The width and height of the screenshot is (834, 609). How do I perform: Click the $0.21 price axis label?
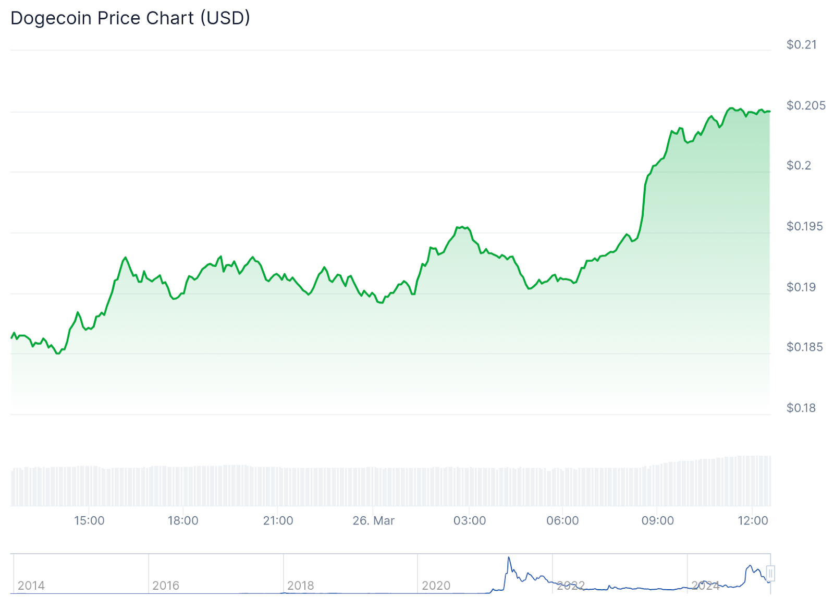click(801, 45)
